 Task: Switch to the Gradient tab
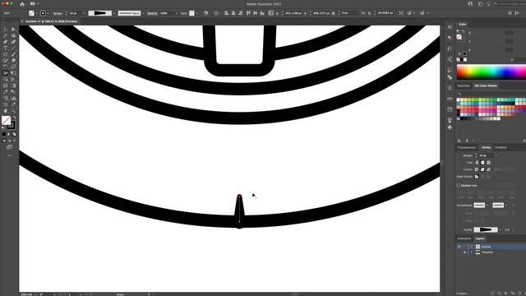coord(501,147)
